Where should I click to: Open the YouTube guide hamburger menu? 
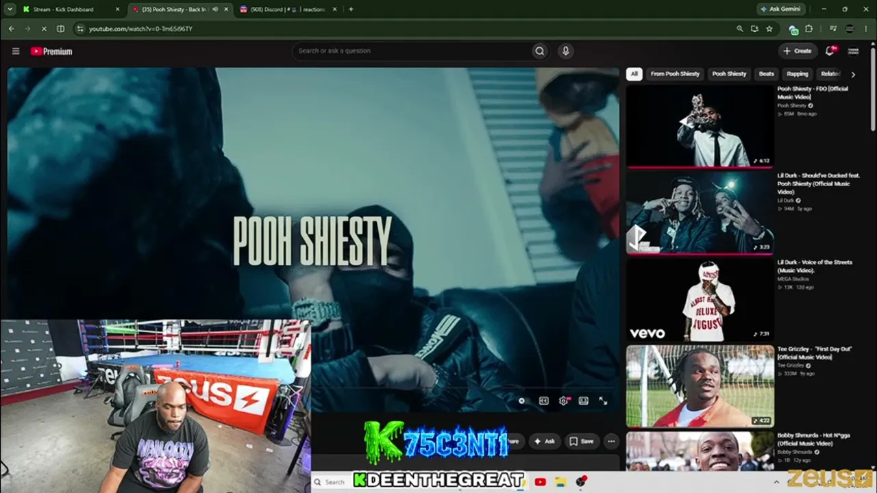16,51
